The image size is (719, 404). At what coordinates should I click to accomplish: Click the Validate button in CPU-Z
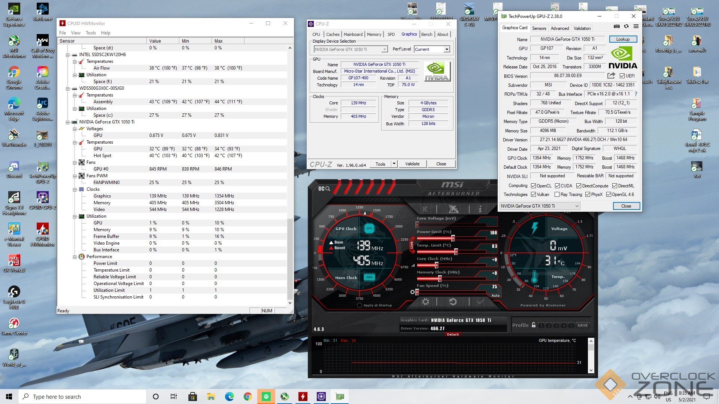click(412, 164)
